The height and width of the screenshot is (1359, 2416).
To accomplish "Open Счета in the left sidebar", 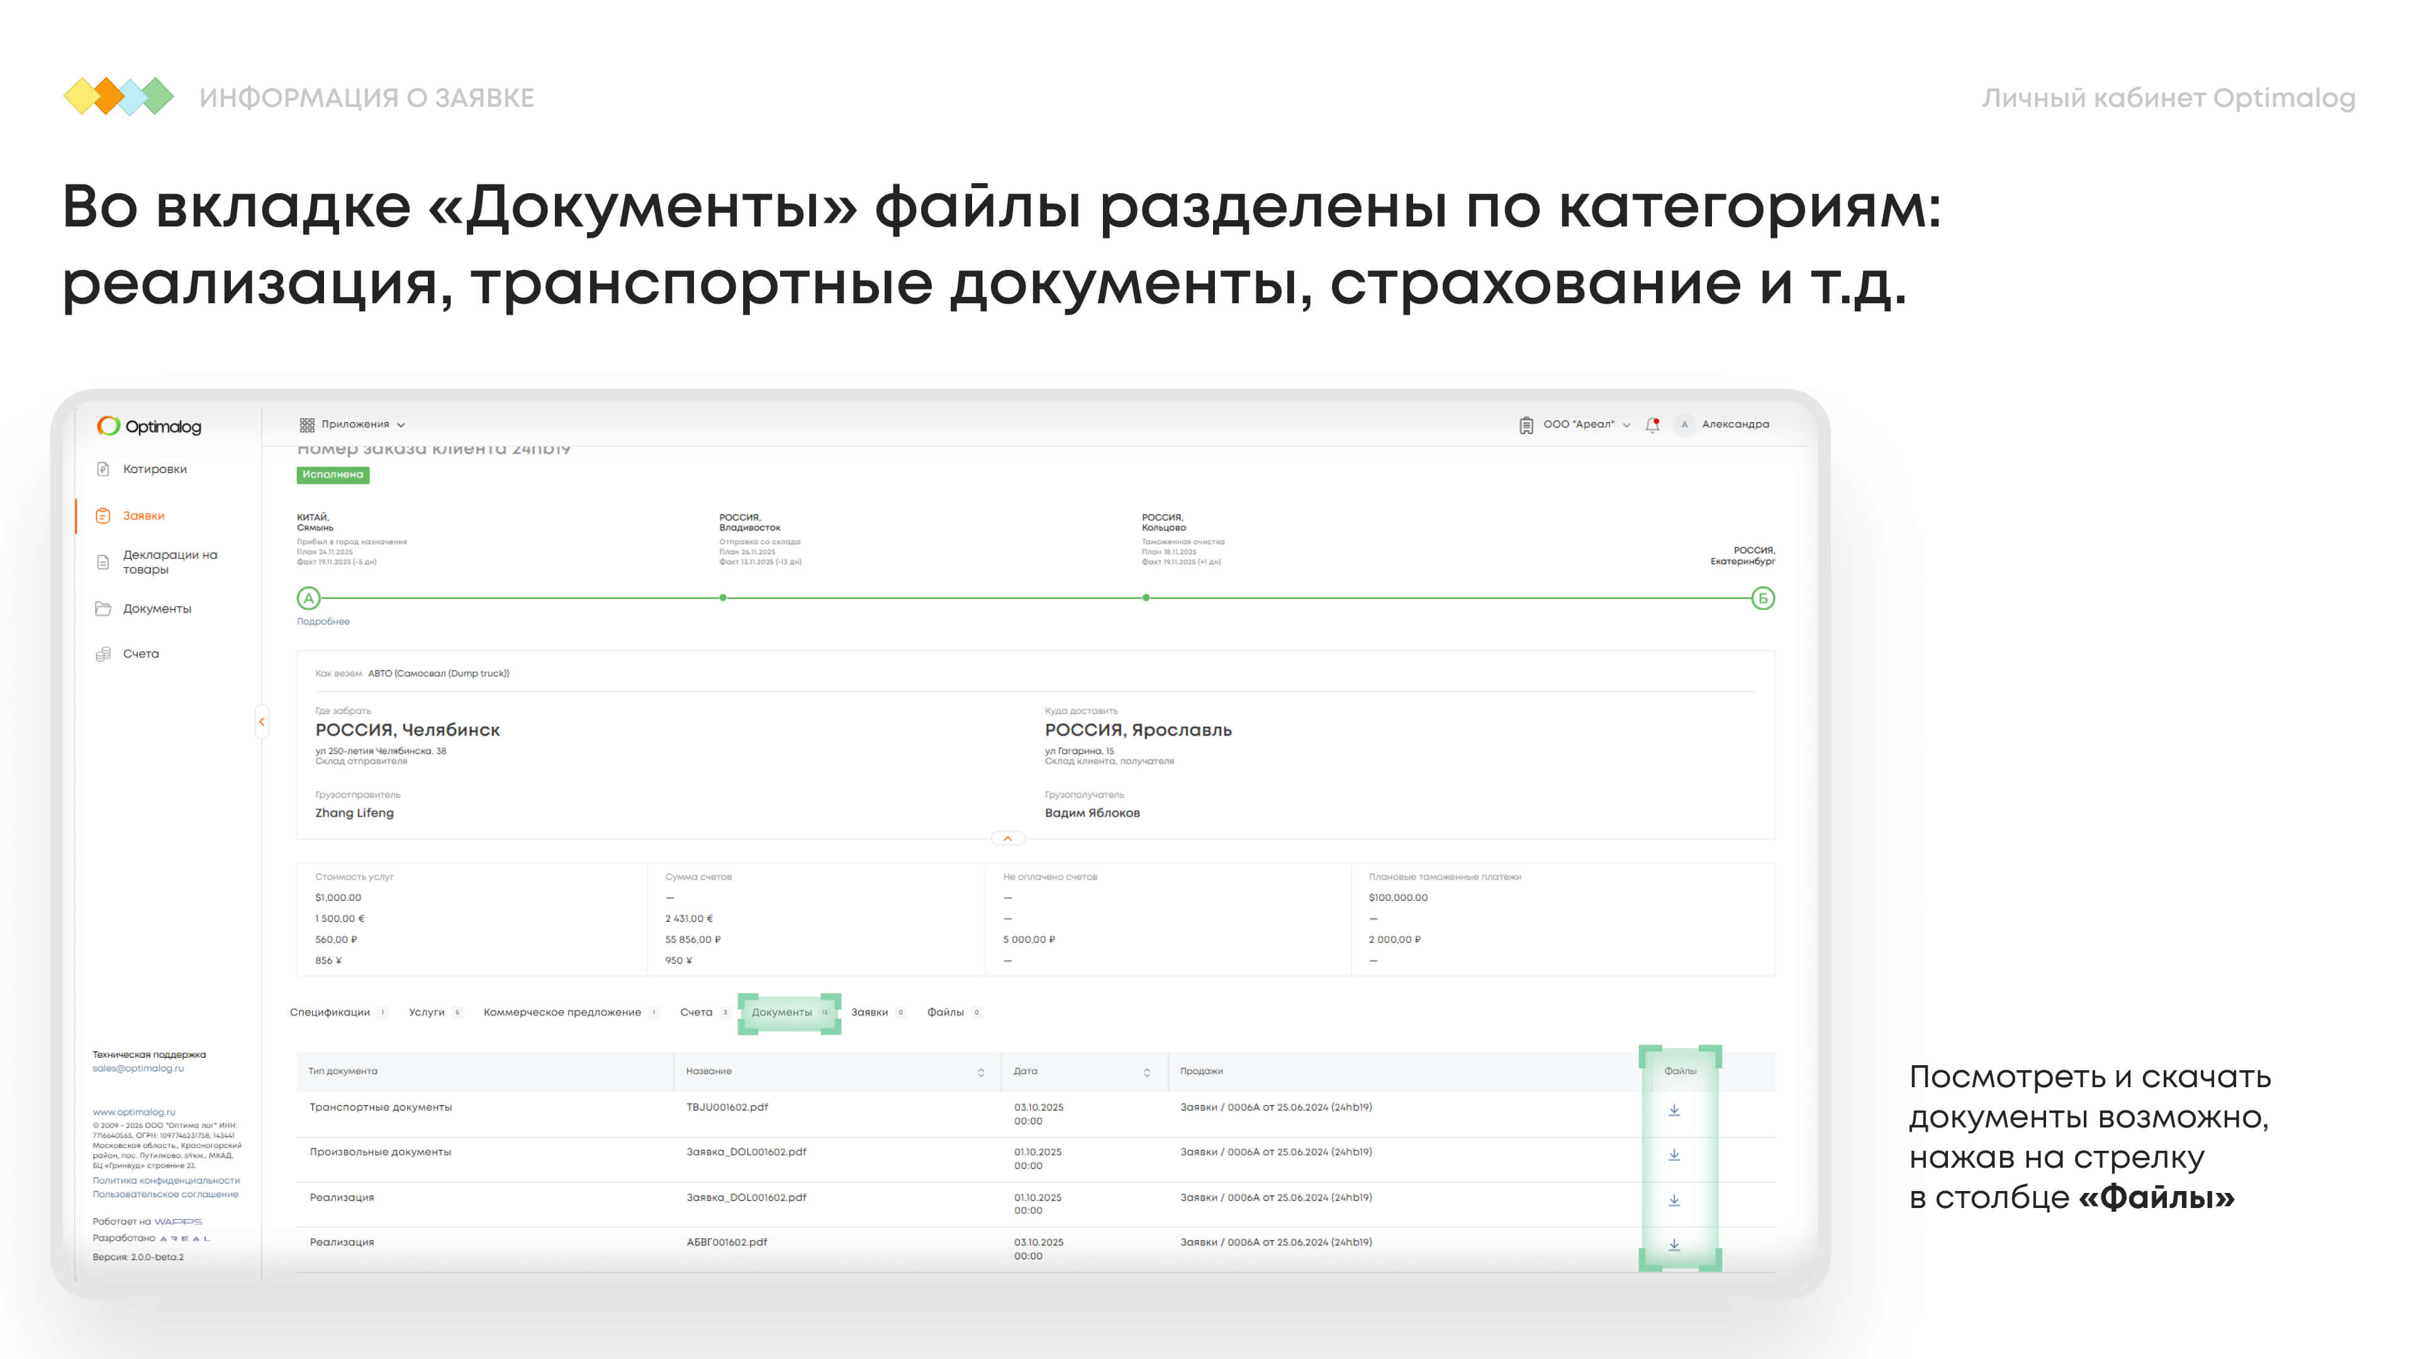I will click(x=141, y=654).
